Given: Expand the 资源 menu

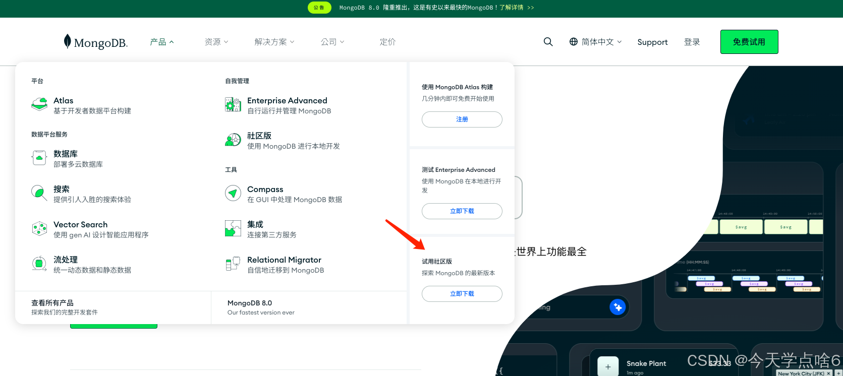Looking at the screenshot, I should click(x=216, y=42).
